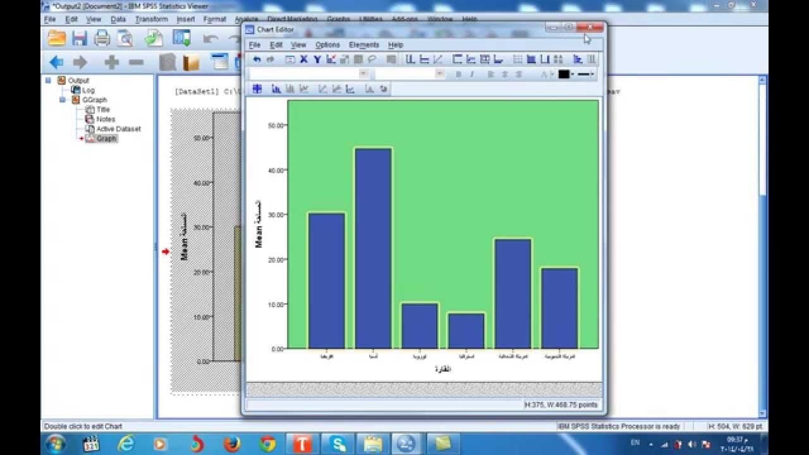Image resolution: width=809 pixels, height=455 pixels.
Task: Print output using Viewer printer icon
Action: pos(102,39)
